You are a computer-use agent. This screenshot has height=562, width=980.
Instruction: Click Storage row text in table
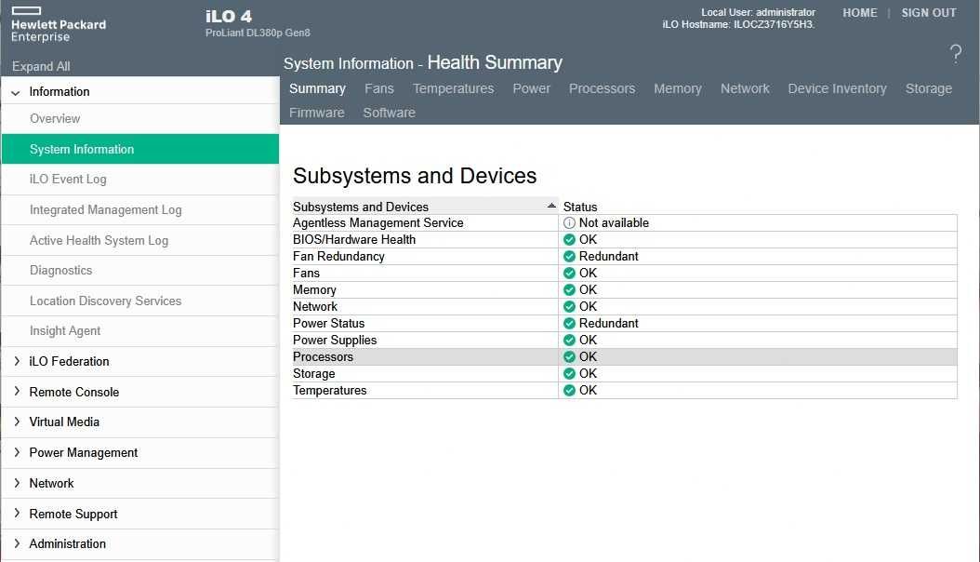point(313,374)
